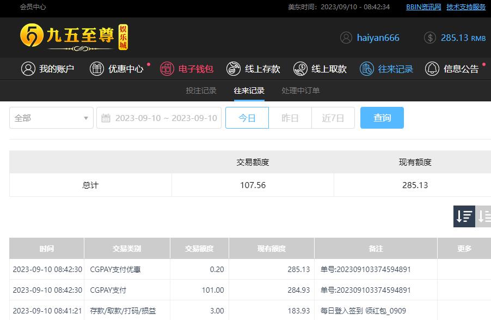Click the 每日登入签到 领红包_0909 note

(363, 311)
